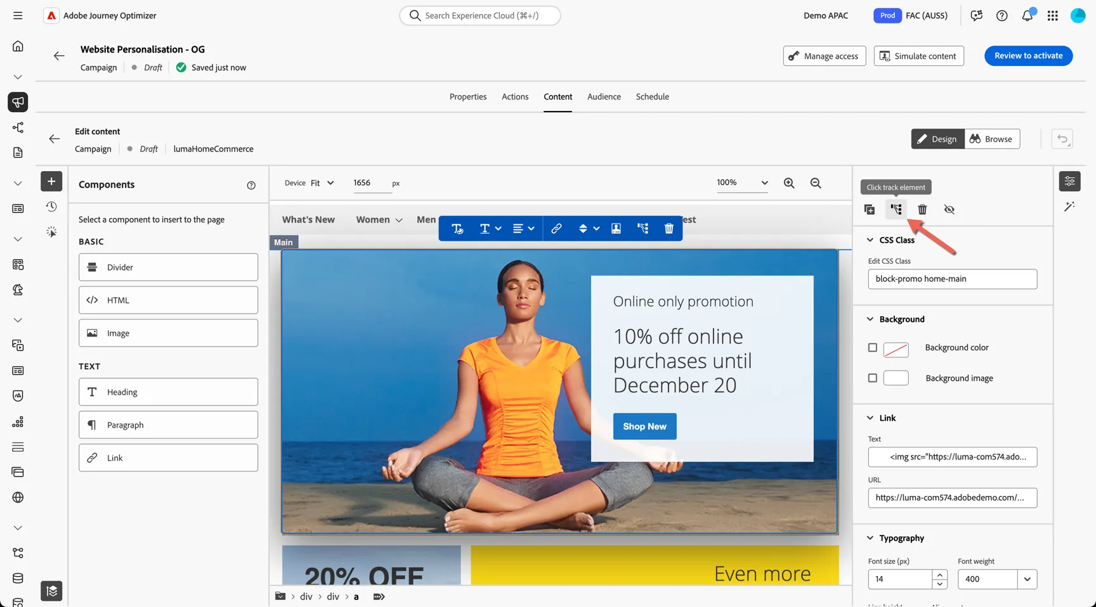Click the Link URL input field
The image size is (1096, 607).
[x=952, y=497]
